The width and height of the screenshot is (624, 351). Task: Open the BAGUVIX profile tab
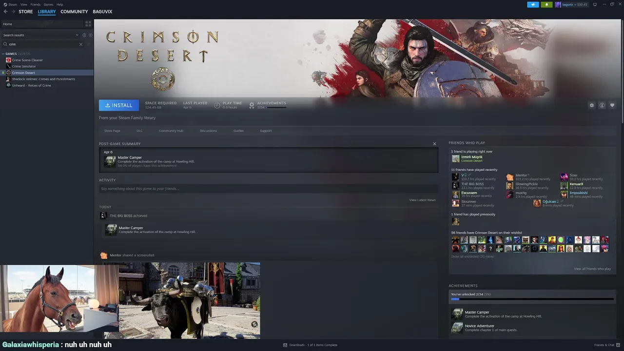click(102, 12)
